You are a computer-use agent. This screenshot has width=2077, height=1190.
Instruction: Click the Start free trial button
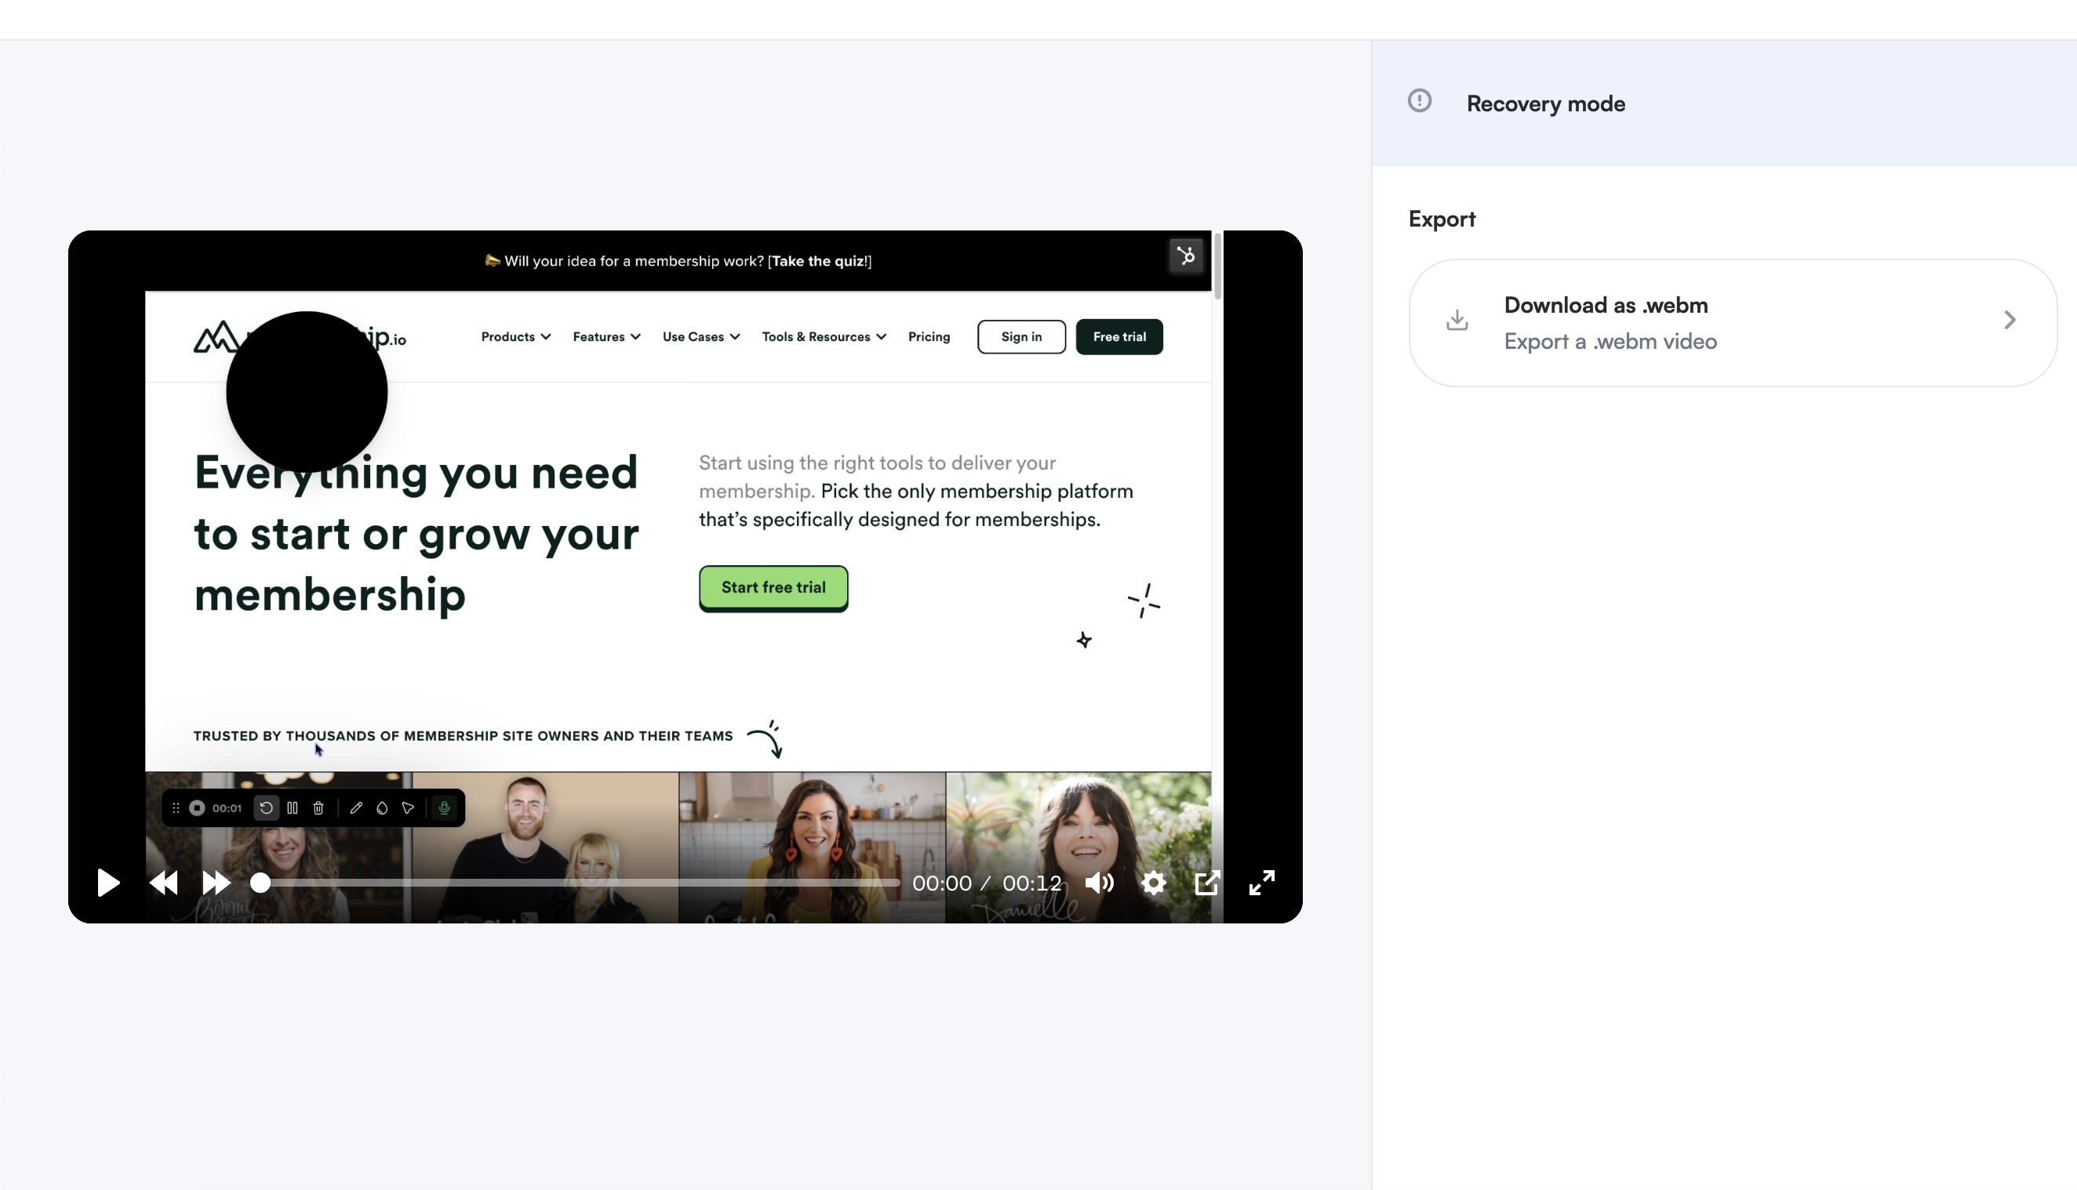tap(773, 588)
